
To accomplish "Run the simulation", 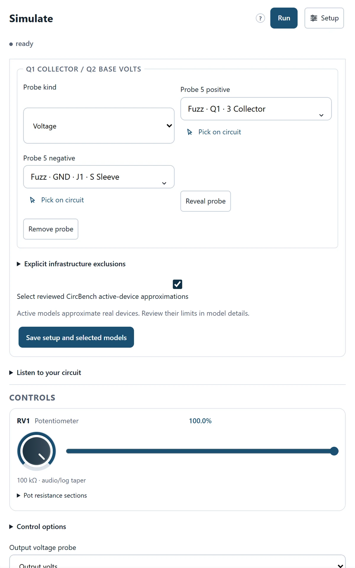I will (x=284, y=18).
